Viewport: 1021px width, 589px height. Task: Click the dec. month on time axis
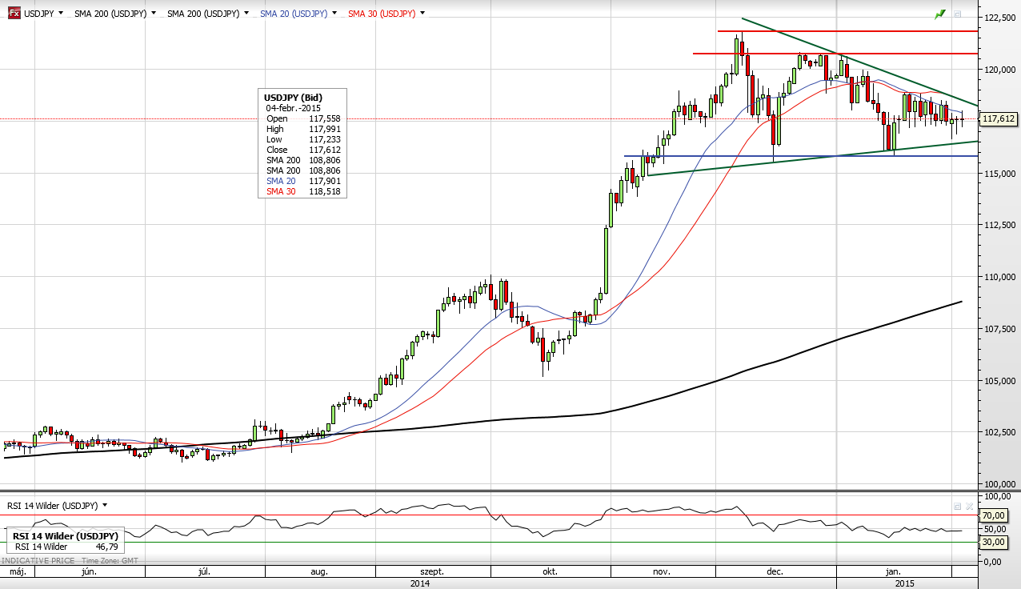(775, 571)
